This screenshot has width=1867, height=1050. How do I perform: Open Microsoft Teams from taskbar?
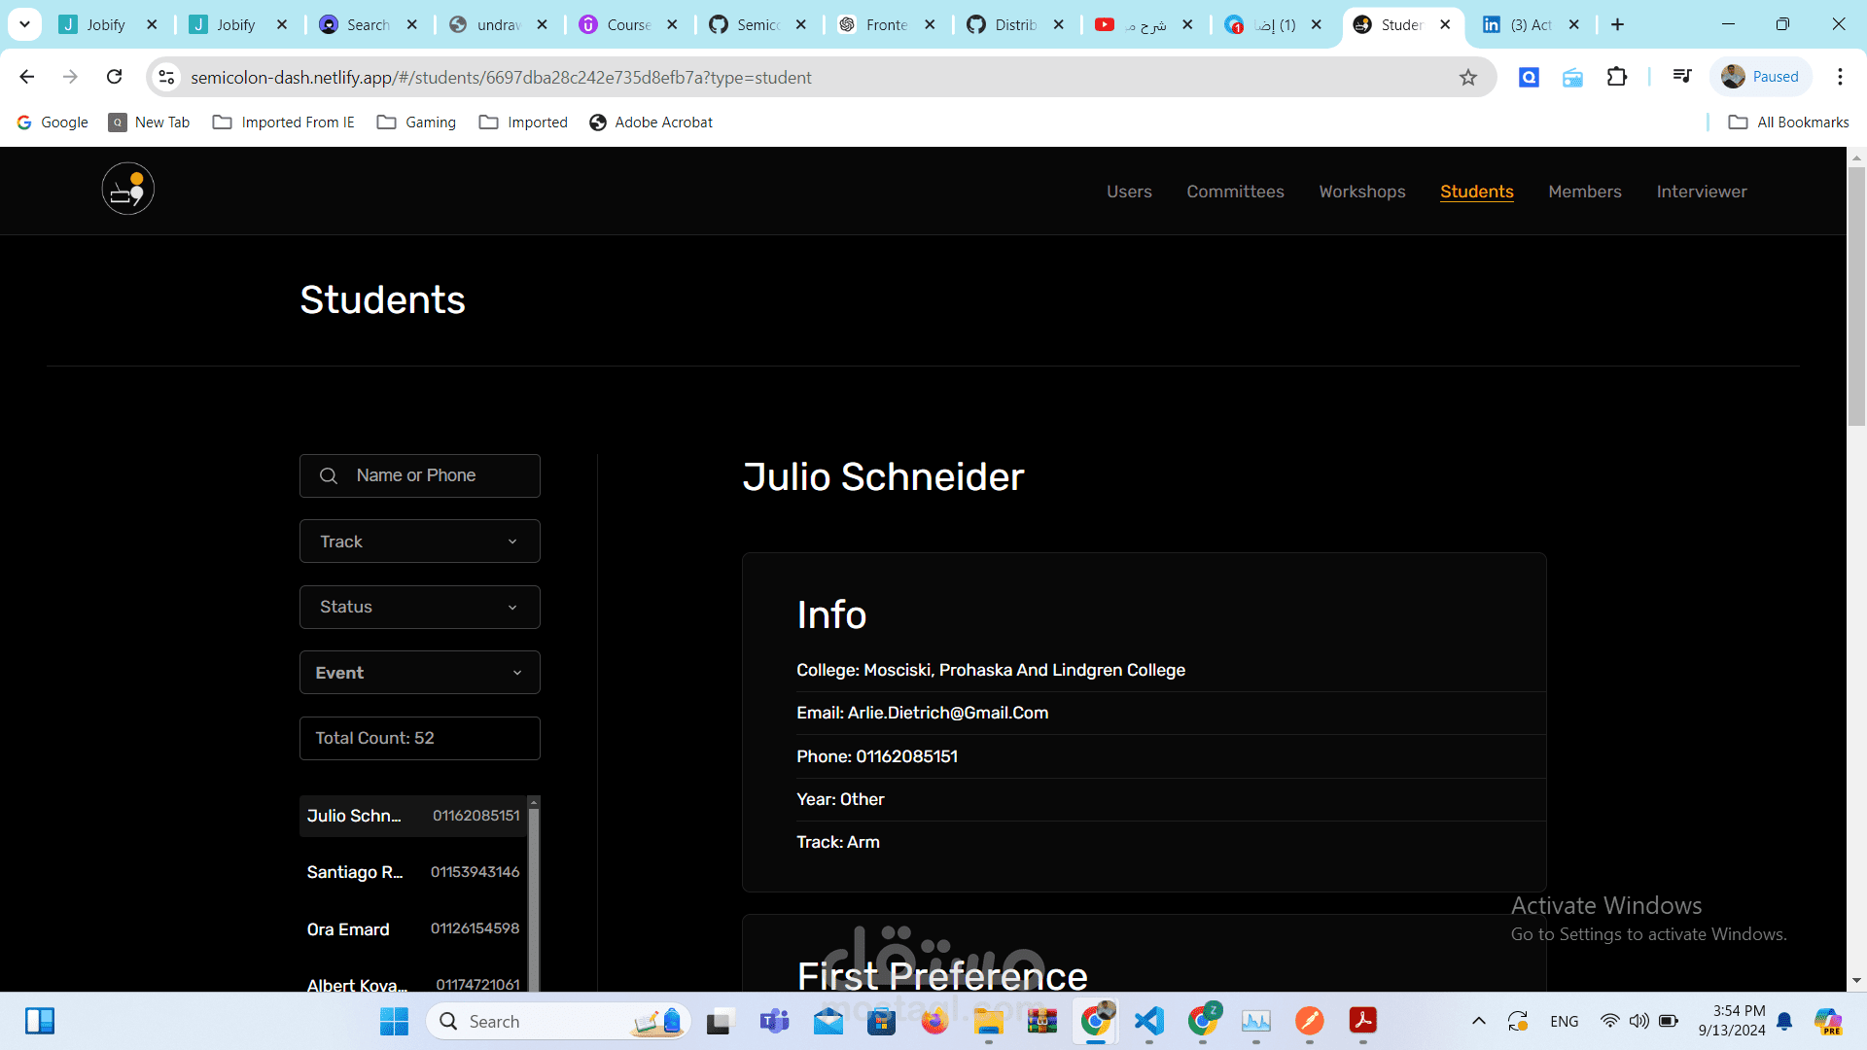[x=774, y=1021]
